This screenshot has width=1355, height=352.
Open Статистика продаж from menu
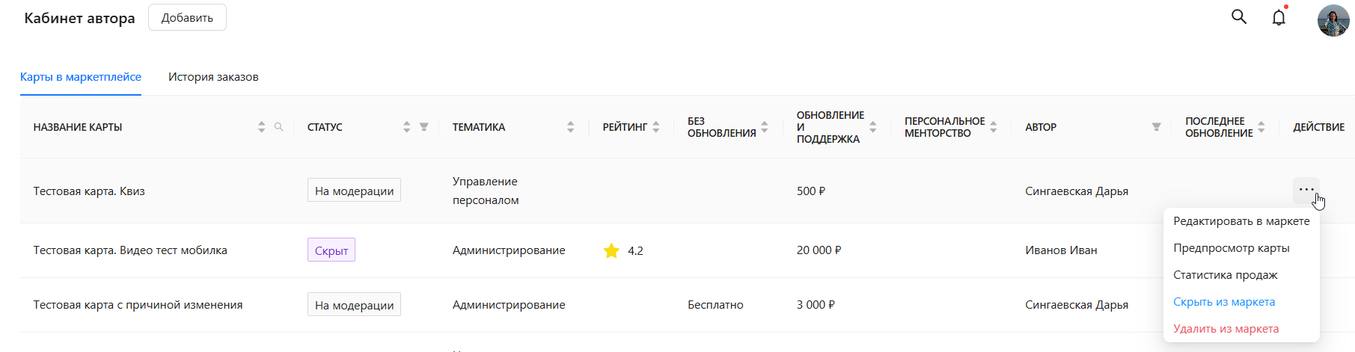click(1225, 275)
